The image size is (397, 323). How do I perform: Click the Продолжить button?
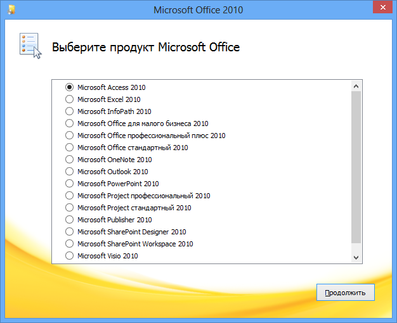pos(345,293)
